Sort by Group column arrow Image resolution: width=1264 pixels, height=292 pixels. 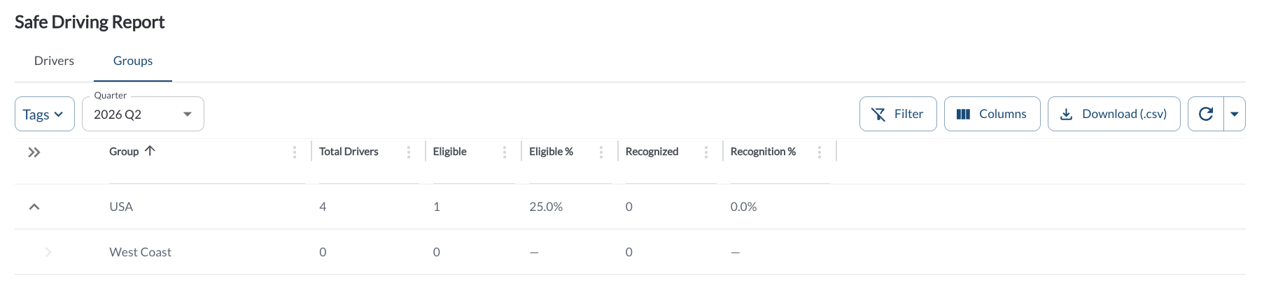click(x=150, y=151)
